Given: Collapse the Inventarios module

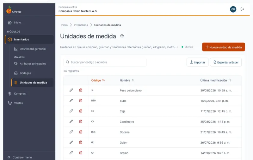Looking at the screenshot, I should click(29, 39).
